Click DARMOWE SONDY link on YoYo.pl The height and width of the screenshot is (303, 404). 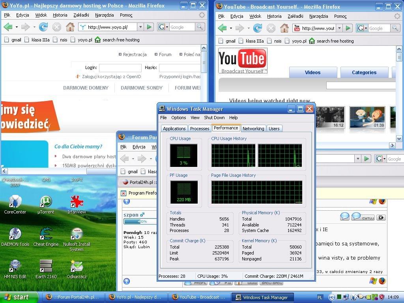coord(142,88)
